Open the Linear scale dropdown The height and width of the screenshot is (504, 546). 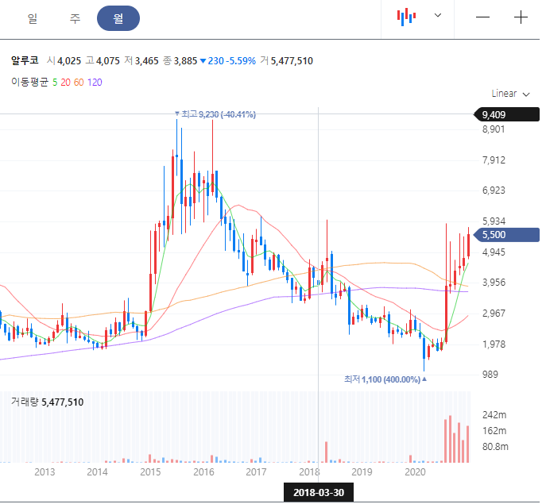(510, 94)
